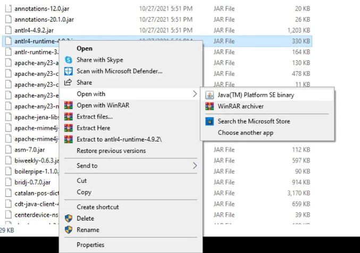Click file icon of biweekly-0.6.3 file
This screenshot has width=360, height=253.
(x=9, y=161)
